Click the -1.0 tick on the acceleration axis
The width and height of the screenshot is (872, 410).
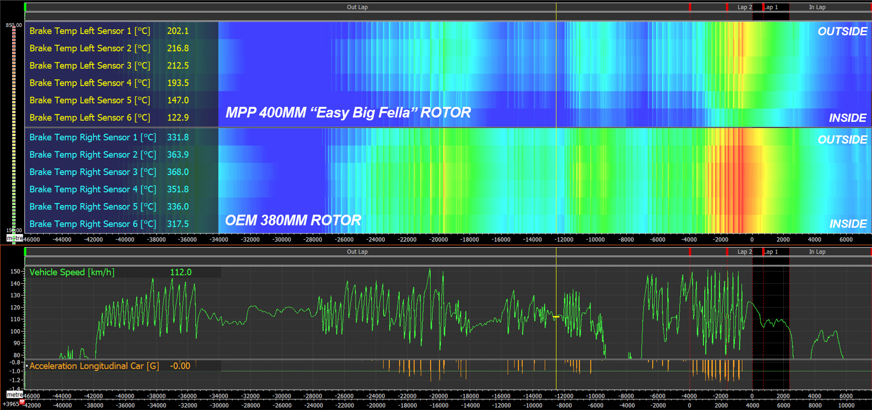pyautogui.click(x=16, y=371)
